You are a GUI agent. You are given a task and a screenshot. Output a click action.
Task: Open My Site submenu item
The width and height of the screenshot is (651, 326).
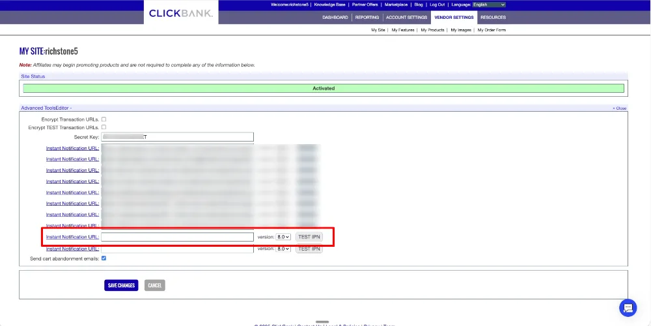[x=378, y=30]
